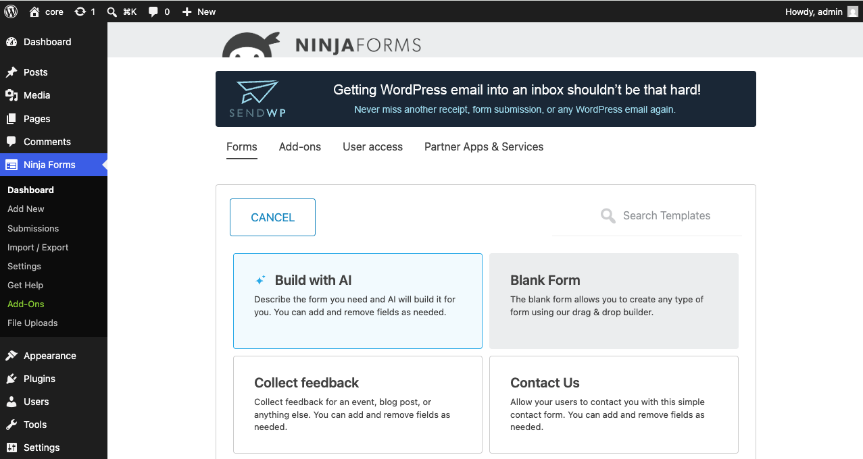Screen dimensions: 863x459
Task: Click the Ninja Forms sidebar icon
Action: pos(11,165)
